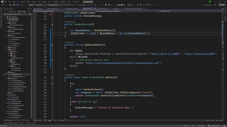Select CarApiService.cs in Solution Explorer

click(x=17, y=74)
